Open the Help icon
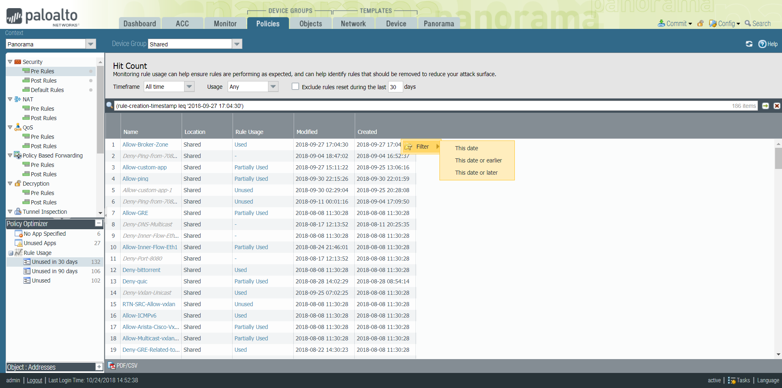 762,44
